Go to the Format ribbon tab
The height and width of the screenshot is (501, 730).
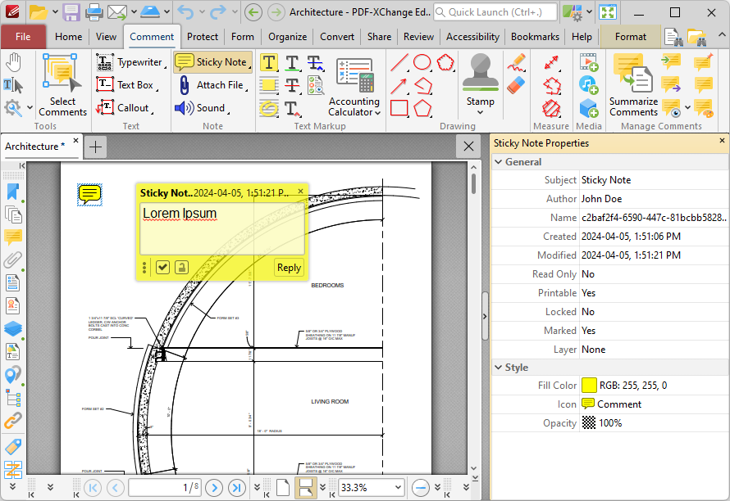(631, 37)
